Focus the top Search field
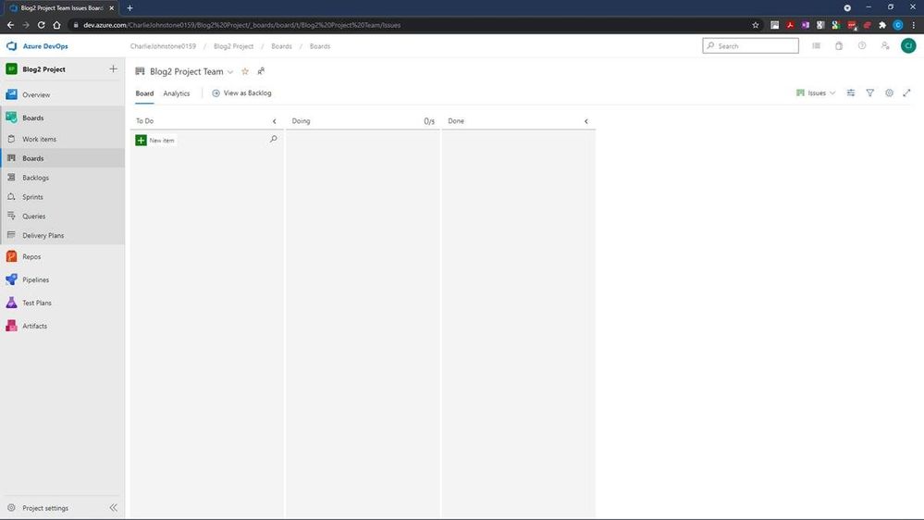This screenshot has width=924, height=520. click(x=750, y=46)
